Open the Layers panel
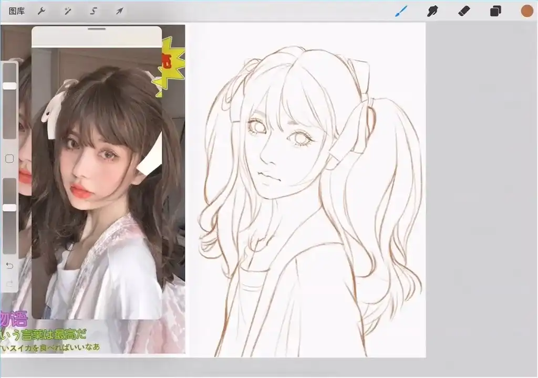 [494, 10]
